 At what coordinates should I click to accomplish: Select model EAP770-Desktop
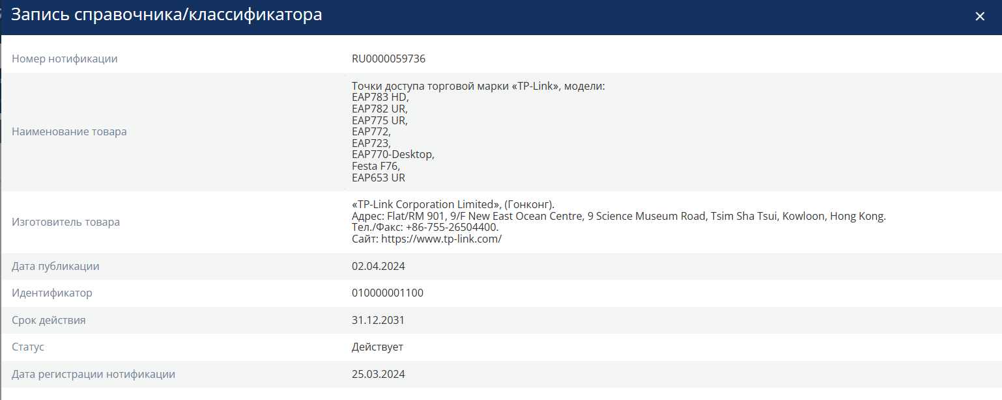coord(393,155)
